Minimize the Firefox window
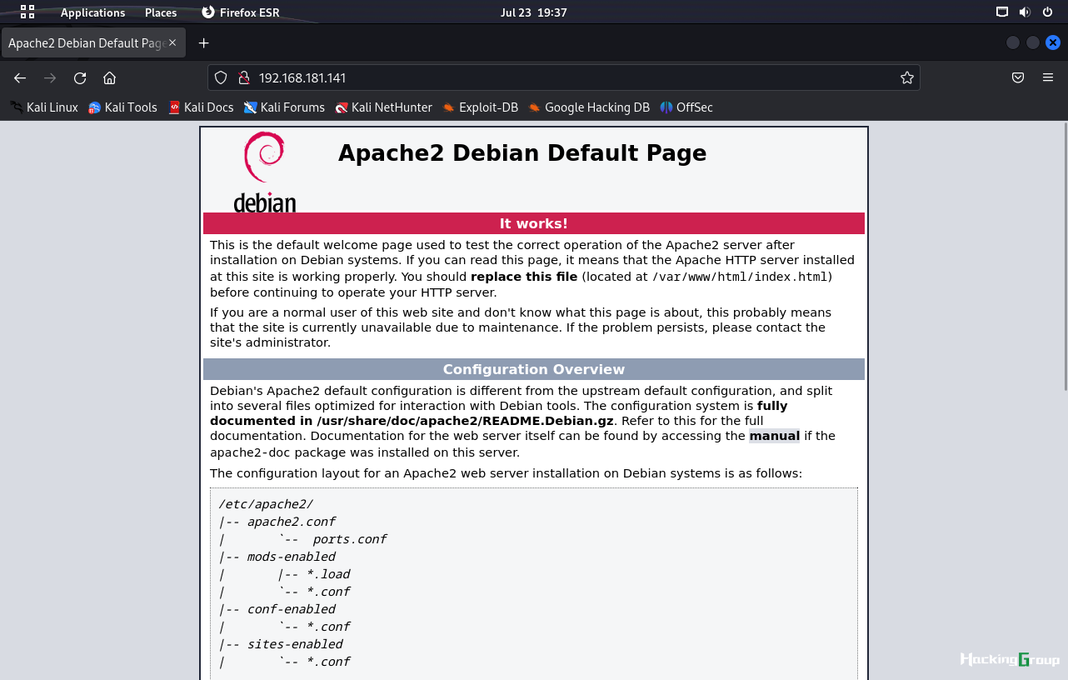 [1013, 42]
